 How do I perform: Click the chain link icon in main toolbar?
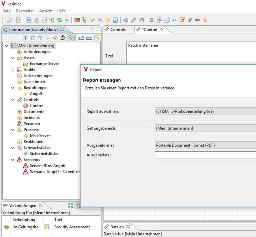click(x=197, y=20)
